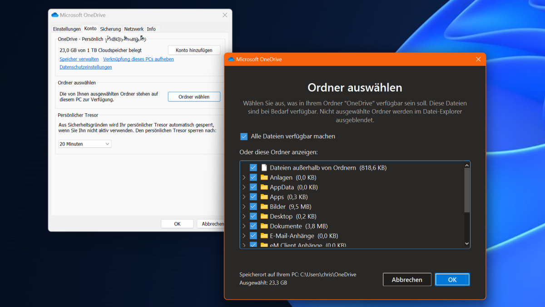This screenshot has width=545, height=307.
Task: Click Verknüpfung dieses PCs aufheben link
Action: [x=139, y=59]
